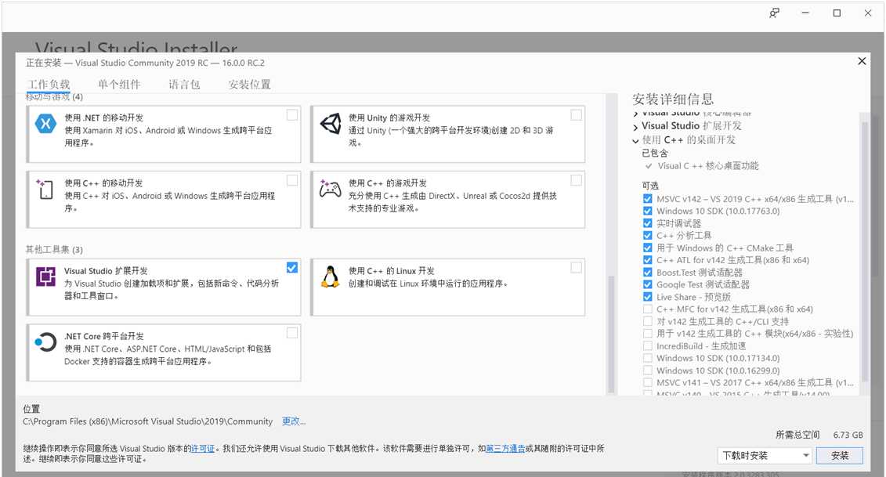The image size is (886, 477).
Task: Uncheck C++ ATL for v142 build tools
Action: (648, 260)
